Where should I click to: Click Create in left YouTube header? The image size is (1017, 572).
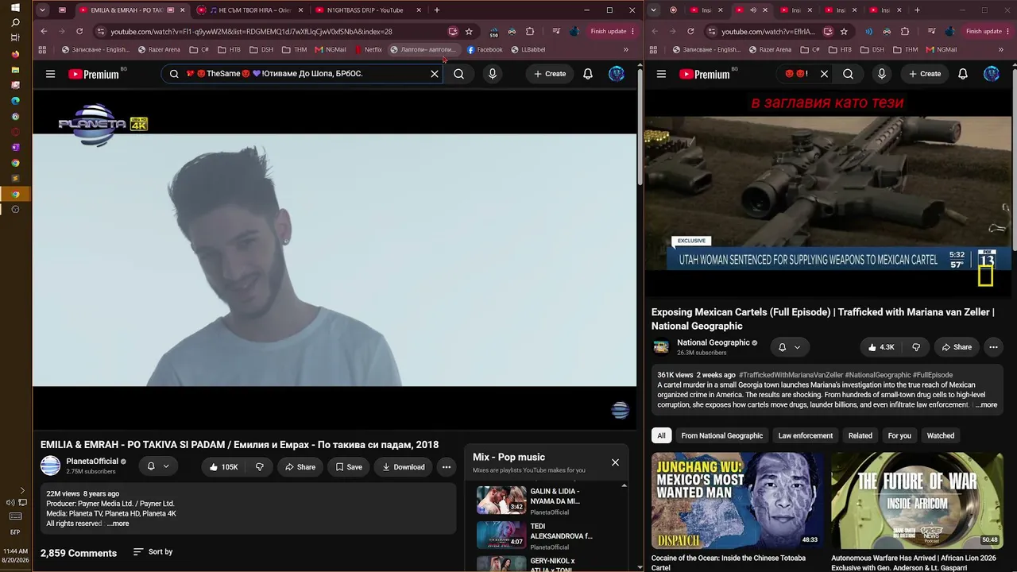550,74
